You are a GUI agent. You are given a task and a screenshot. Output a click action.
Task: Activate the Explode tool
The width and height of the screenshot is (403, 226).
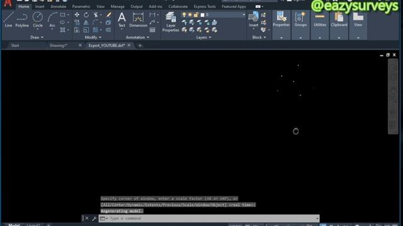click(x=108, y=23)
